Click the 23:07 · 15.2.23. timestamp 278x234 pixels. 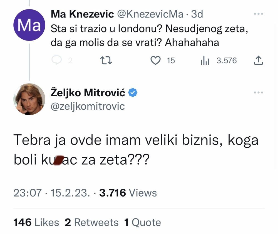coord(52,193)
